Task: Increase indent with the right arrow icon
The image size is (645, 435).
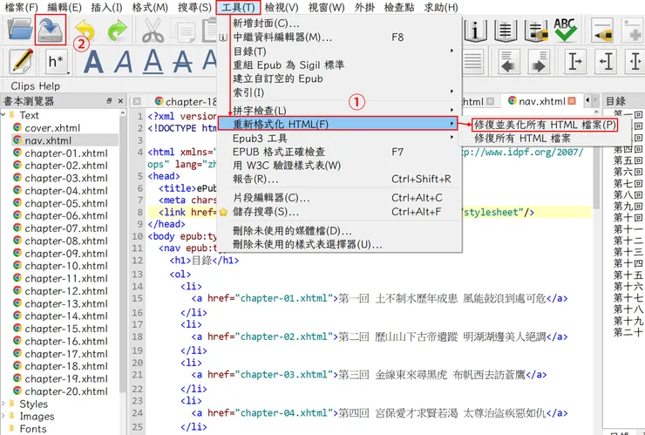Action: point(539,62)
